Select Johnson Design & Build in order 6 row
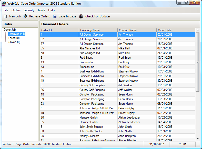Viewport: 202px width, 149px height. pyautogui.click(x=98, y=108)
